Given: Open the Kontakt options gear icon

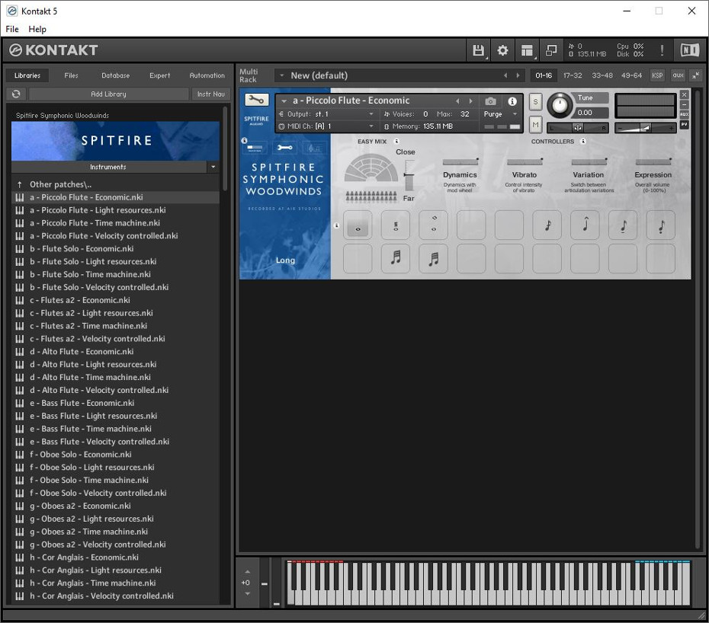Looking at the screenshot, I should coord(502,50).
